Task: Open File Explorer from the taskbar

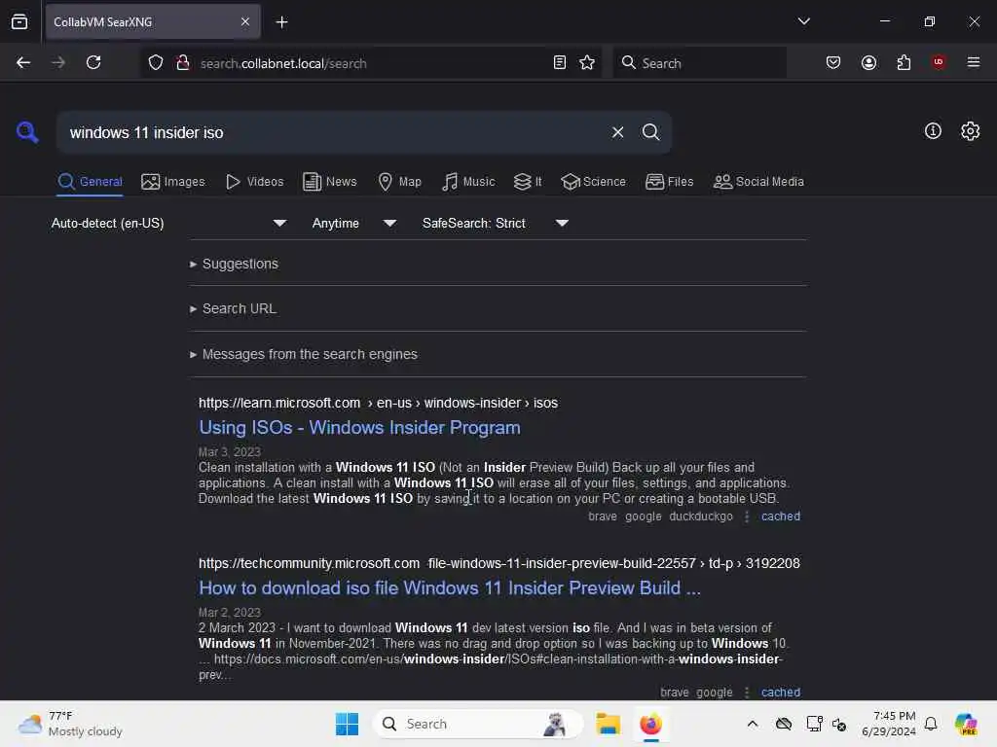Action: pyautogui.click(x=608, y=724)
